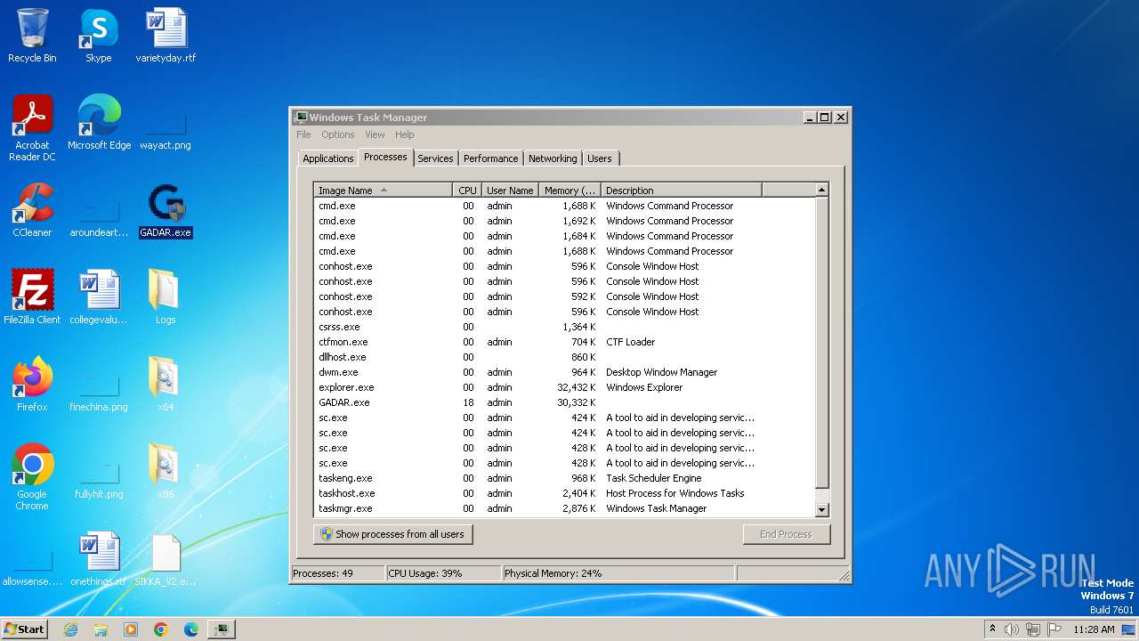1139x641 pixels.
Task: Switch to the Users tab
Action: tap(600, 158)
